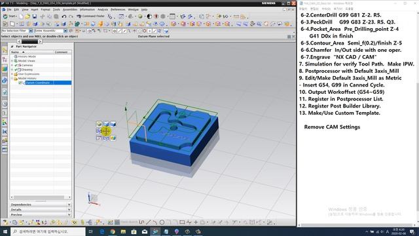Click the black-white view style icon
Viewport: 419px width, 236px height.
(149, 16)
